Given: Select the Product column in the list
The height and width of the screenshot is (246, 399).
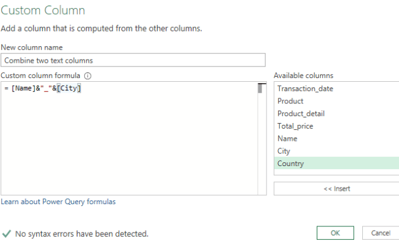Looking at the screenshot, I should pyautogui.click(x=290, y=101).
